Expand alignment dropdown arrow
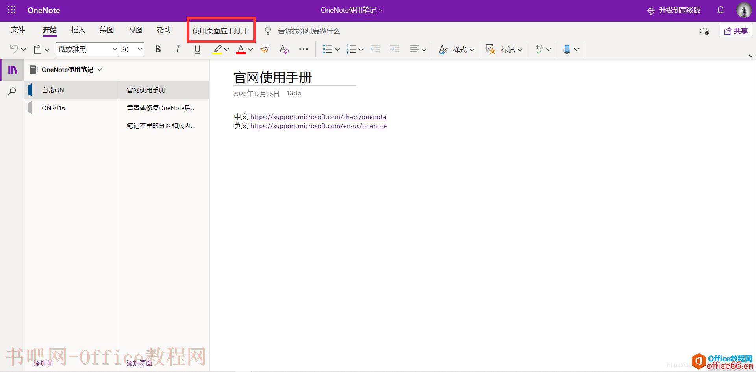The width and height of the screenshot is (756, 372). (x=424, y=50)
